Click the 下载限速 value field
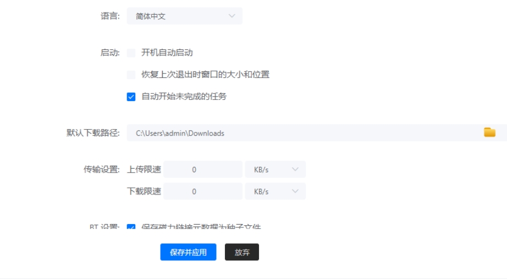This screenshot has width=507, height=279. point(203,192)
